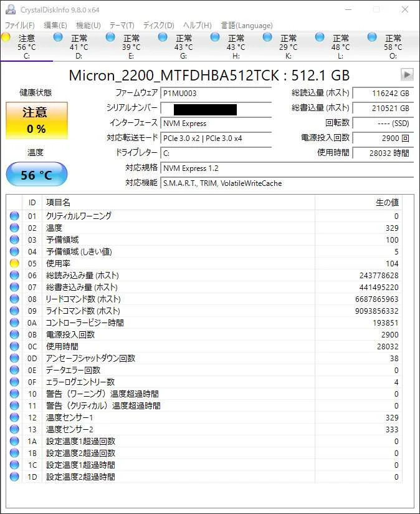The width and height of the screenshot is (420, 514).
Task: Open the ヘルプ(H) menu
Action: click(198, 25)
